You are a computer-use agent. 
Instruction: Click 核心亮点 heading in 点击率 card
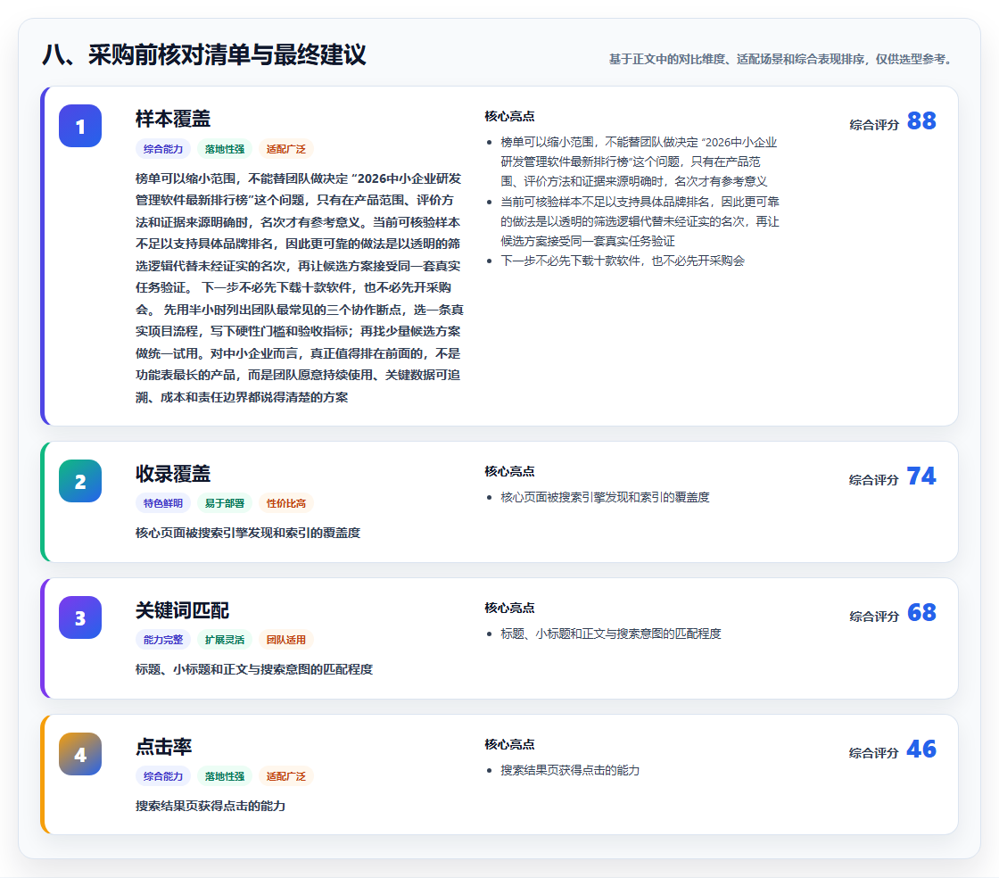tap(509, 744)
